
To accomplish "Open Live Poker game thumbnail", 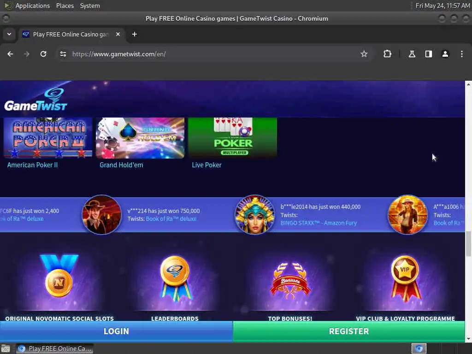I will coord(232,138).
